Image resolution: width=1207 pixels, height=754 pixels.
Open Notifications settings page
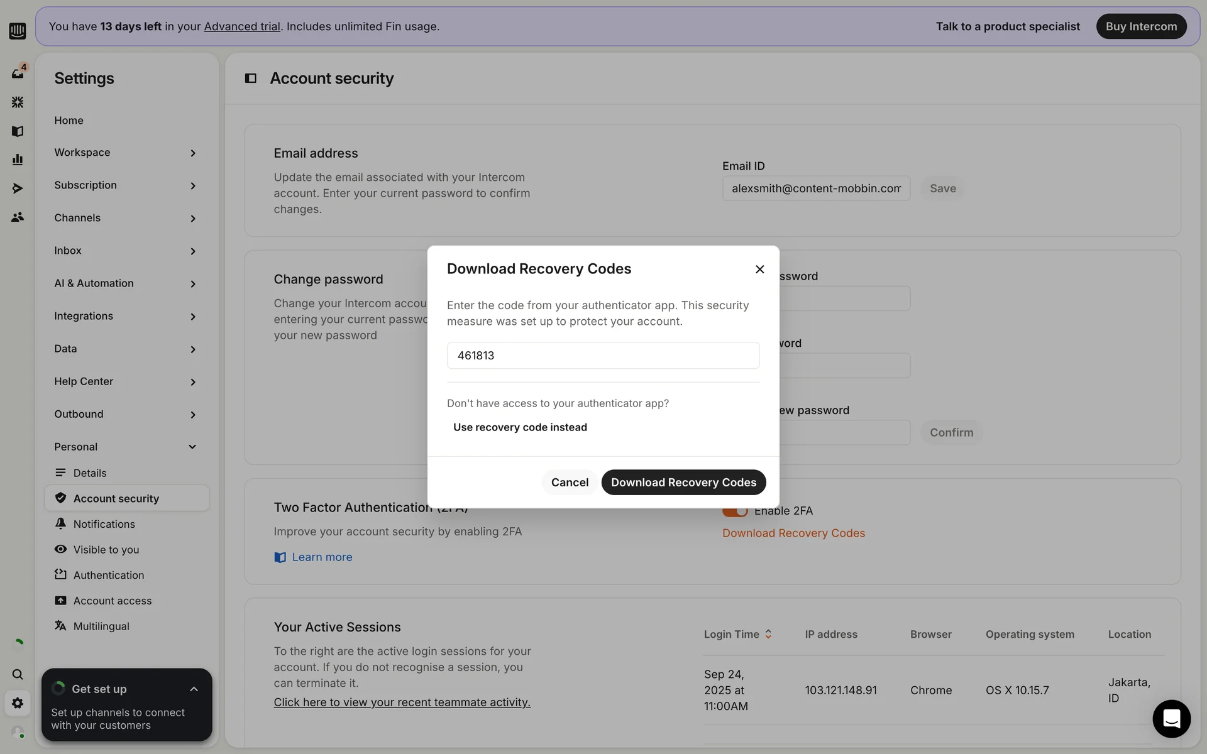104,524
